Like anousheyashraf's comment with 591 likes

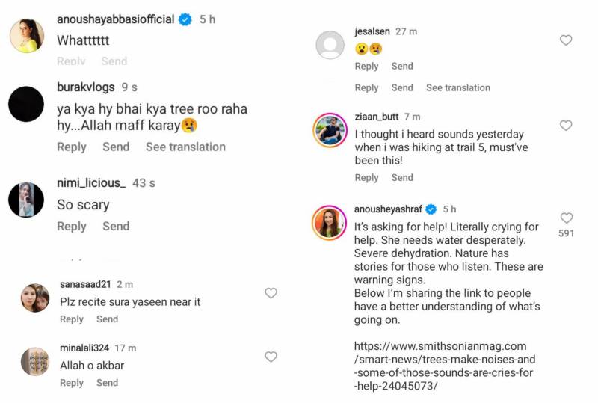coord(566,218)
